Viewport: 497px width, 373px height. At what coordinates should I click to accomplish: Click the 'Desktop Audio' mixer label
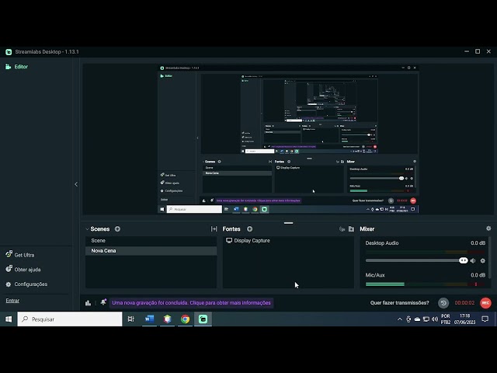(x=381, y=243)
